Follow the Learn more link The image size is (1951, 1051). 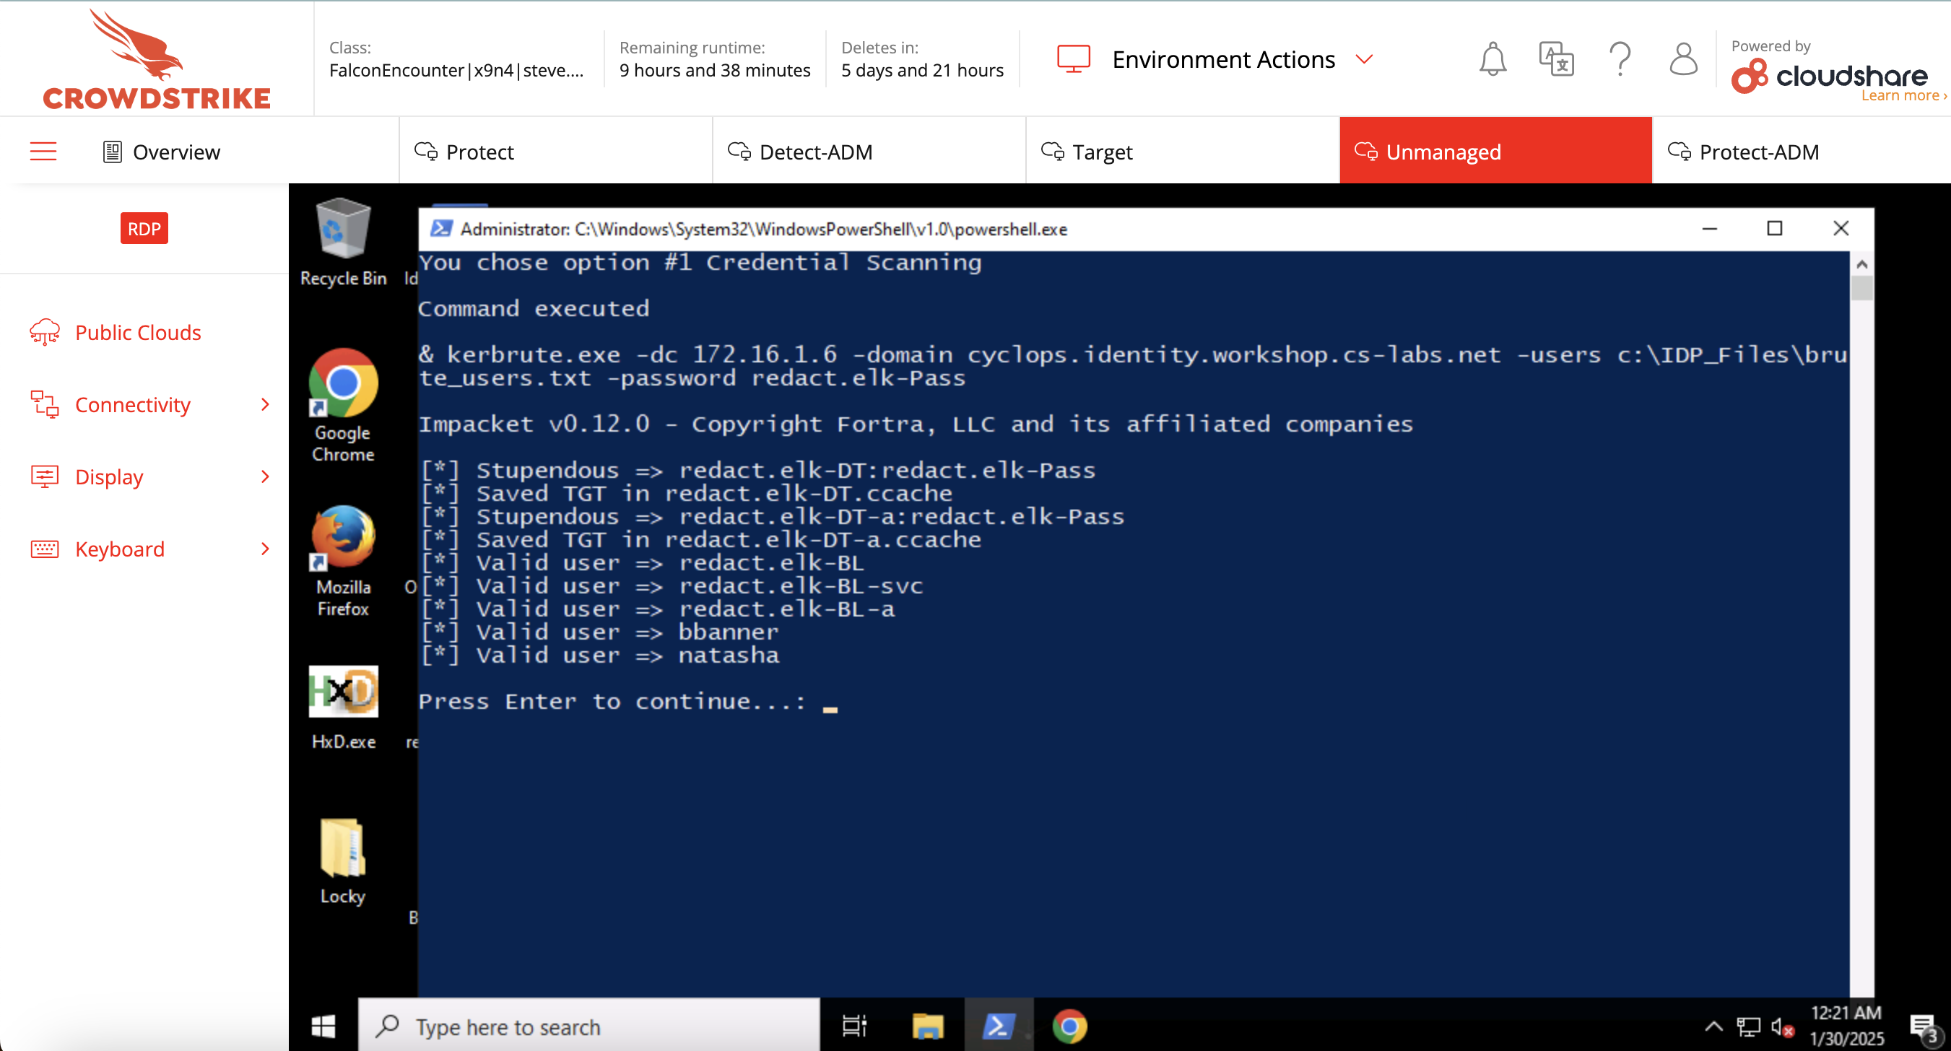tap(1903, 95)
